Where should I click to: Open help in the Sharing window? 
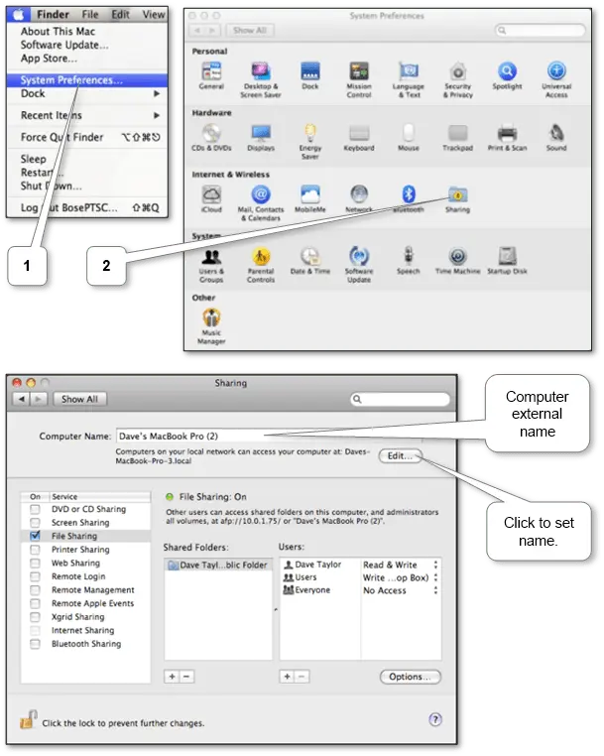(x=435, y=720)
